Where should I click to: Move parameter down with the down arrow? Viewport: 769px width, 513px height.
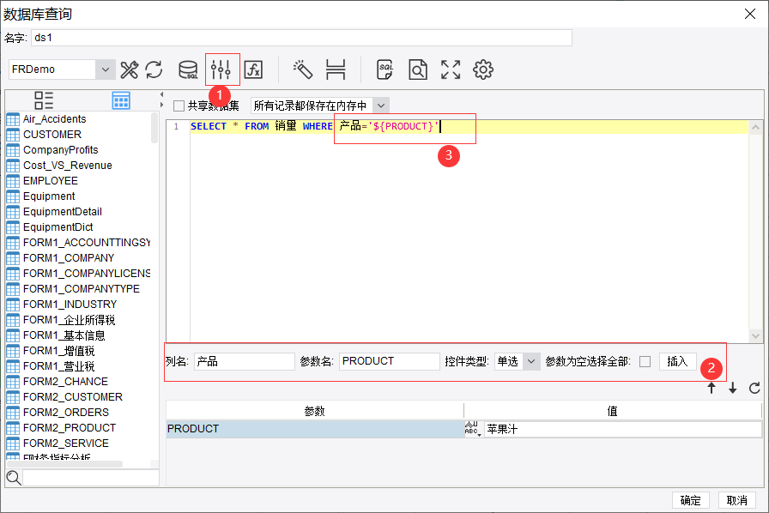(733, 388)
